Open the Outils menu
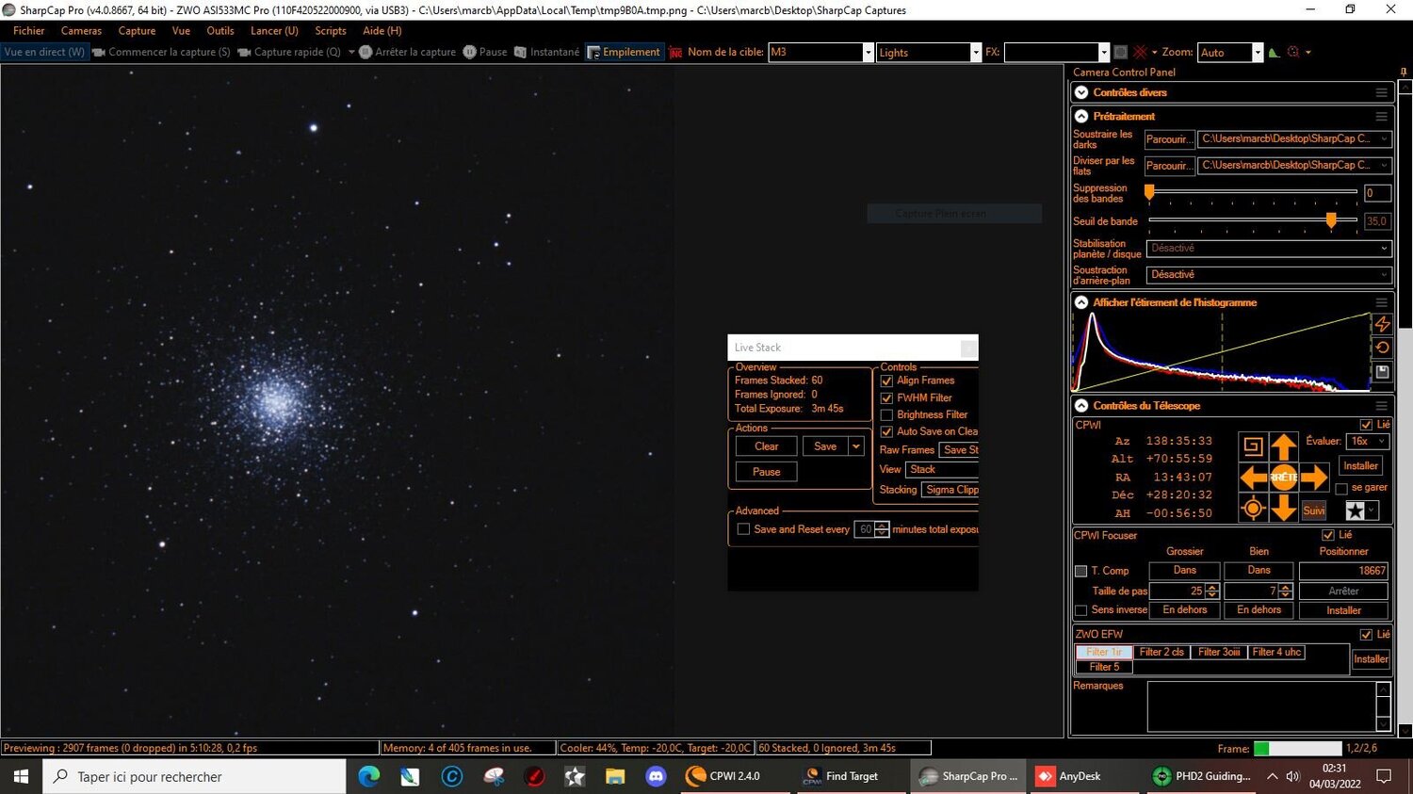 coord(220,31)
